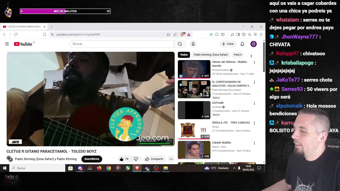Open ÚRSULA TRES CABEZAS thumbnail
This screenshot has width=340, height=191.
[194, 130]
